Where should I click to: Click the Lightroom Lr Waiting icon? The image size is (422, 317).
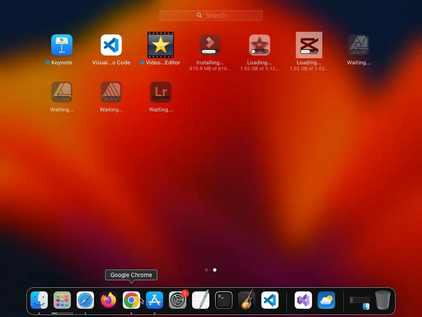(x=161, y=92)
